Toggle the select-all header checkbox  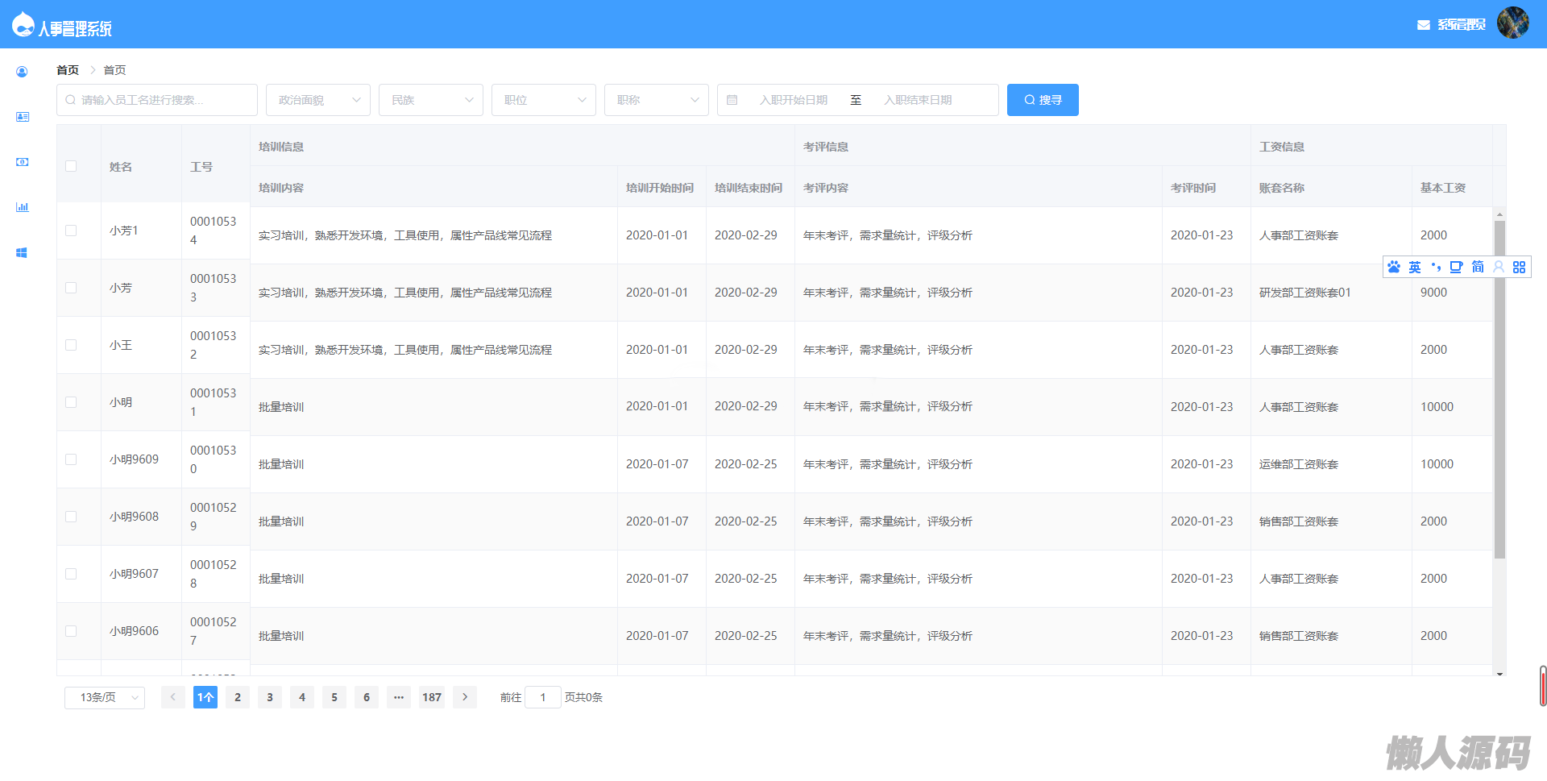pyautogui.click(x=71, y=166)
